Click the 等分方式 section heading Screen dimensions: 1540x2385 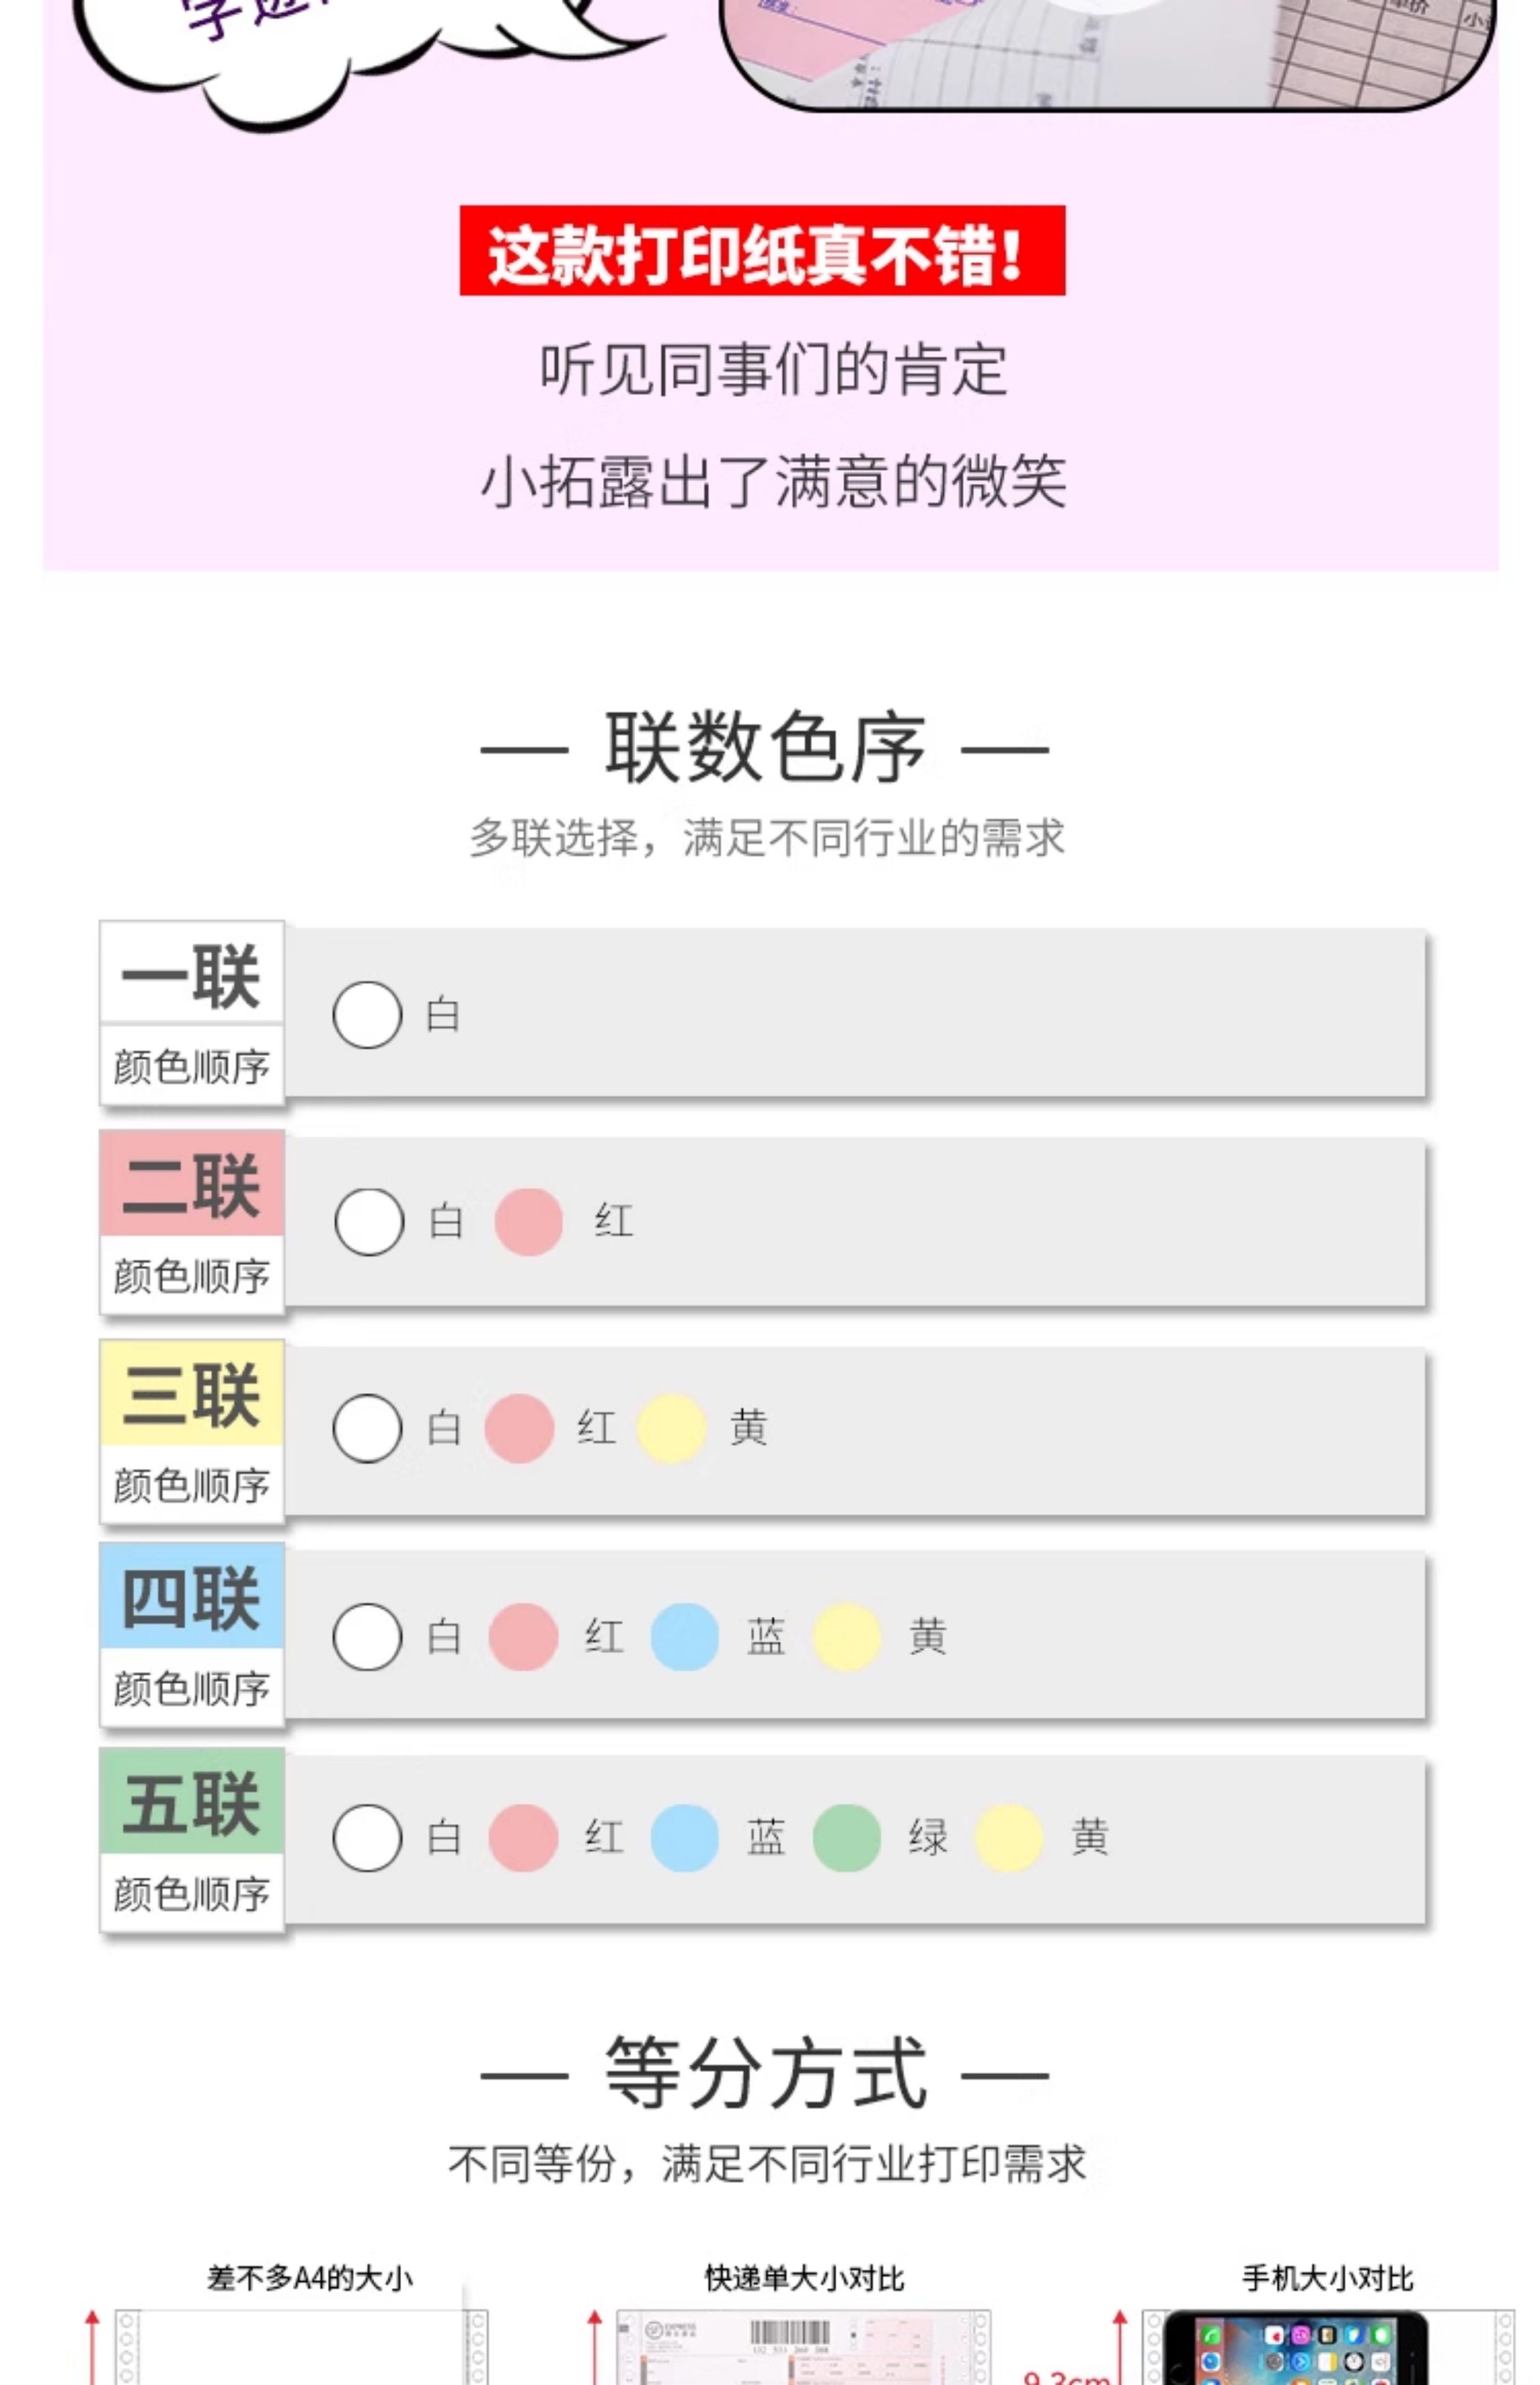click(x=765, y=2074)
